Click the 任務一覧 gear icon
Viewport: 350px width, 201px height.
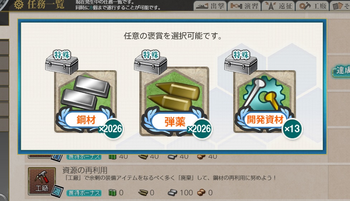point(19,4)
